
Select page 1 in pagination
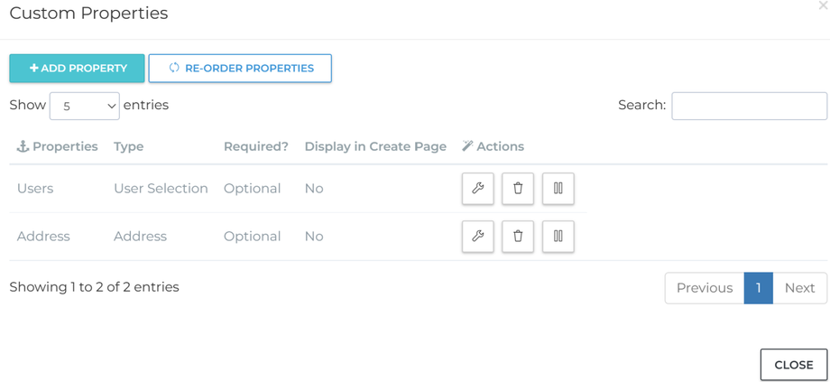tap(758, 288)
